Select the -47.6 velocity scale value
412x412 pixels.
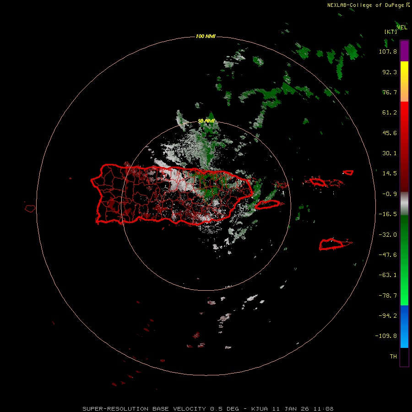tap(388, 255)
